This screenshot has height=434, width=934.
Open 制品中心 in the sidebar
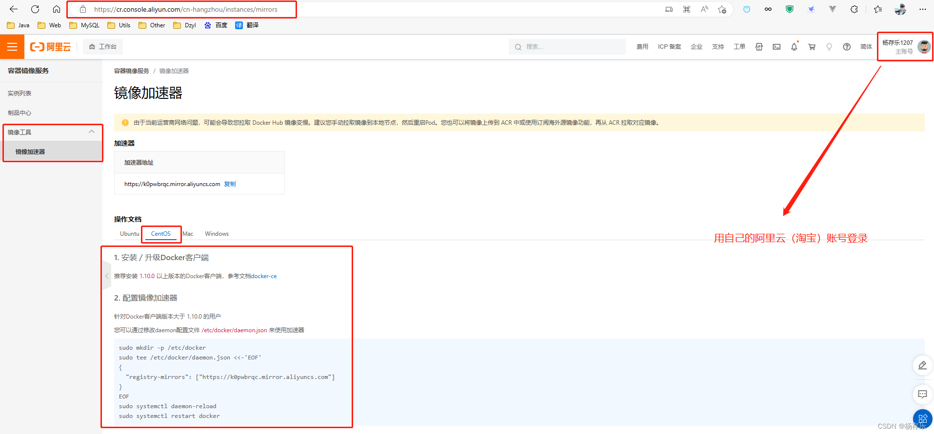pyautogui.click(x=20, y=113)
